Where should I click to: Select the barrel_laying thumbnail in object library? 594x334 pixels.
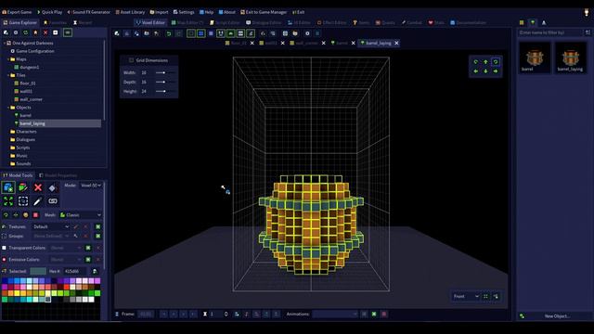pos(571,58)
